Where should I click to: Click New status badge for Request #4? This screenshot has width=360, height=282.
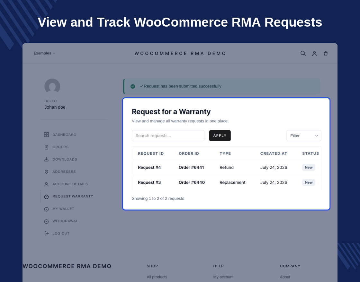point(309,167)
